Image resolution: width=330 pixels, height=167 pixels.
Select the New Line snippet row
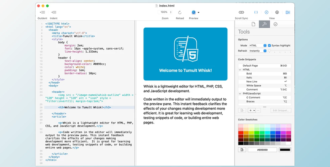(264, 82)
